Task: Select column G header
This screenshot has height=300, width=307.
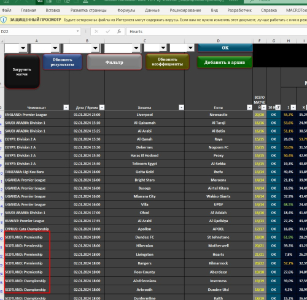Action: coord(274,41)
